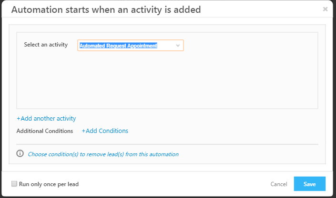Click the +Add another activity link
The height and width of the screenshot is (198, 336).
(x=47, y=118)
